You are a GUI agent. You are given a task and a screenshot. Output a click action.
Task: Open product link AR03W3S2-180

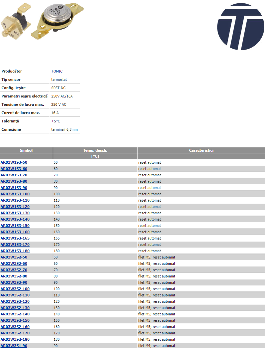(15, 339)
